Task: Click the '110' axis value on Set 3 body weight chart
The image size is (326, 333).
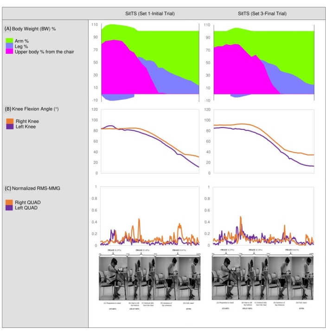Action: tap(207, 25)
